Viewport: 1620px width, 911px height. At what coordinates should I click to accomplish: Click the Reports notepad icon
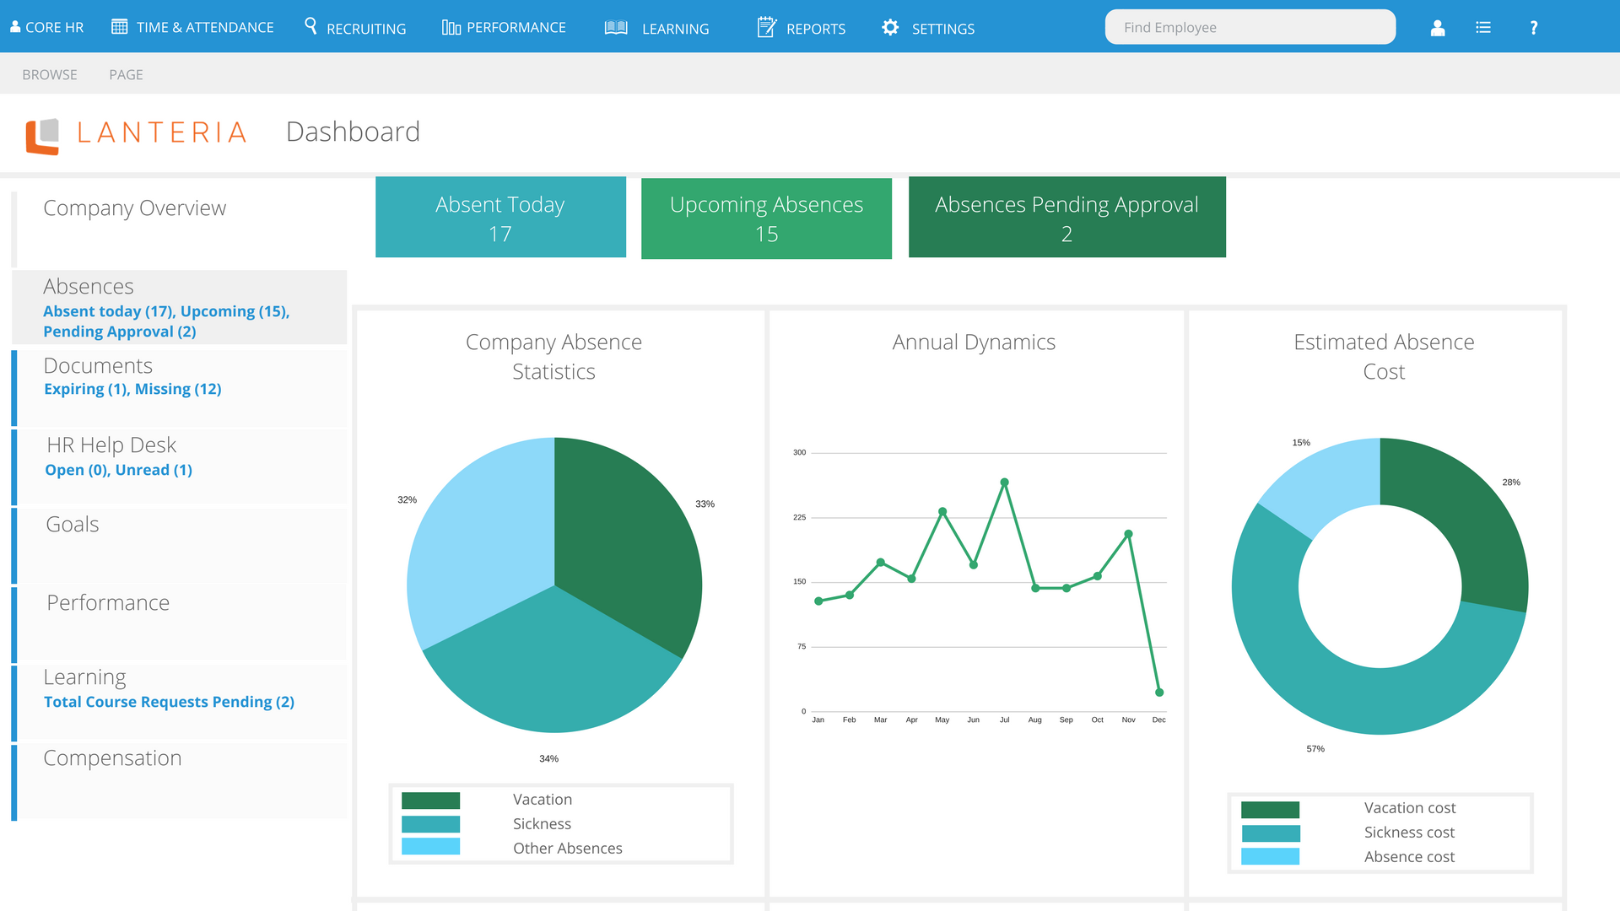pyautogui.click(x=767, y=27)
